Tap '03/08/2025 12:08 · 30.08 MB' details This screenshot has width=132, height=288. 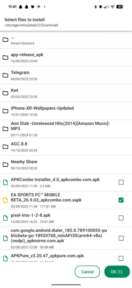(32, 247)
